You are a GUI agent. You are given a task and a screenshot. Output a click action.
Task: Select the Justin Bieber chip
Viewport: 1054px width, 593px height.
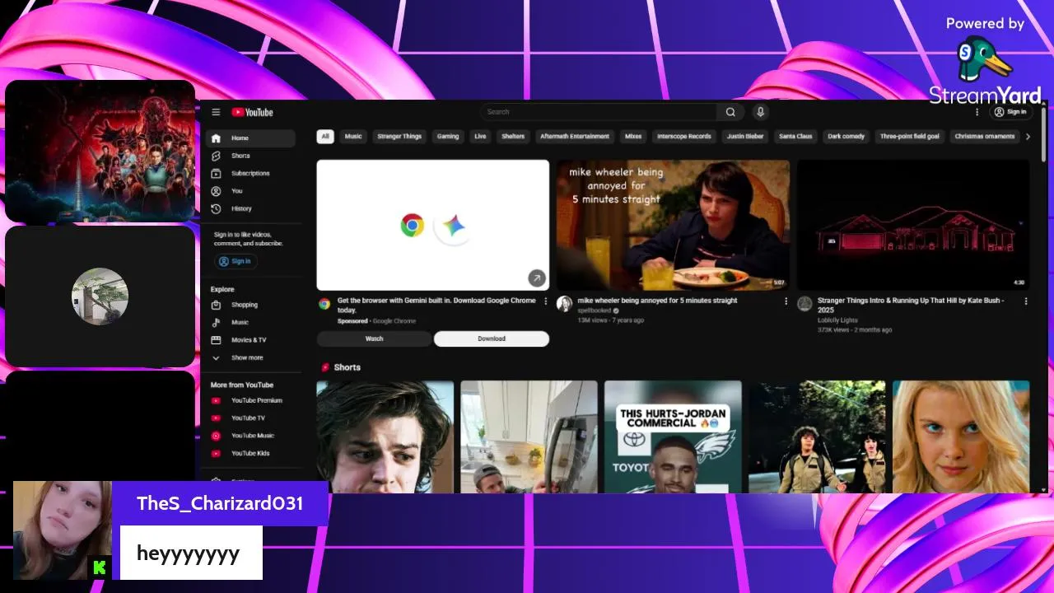coord(745,137)
